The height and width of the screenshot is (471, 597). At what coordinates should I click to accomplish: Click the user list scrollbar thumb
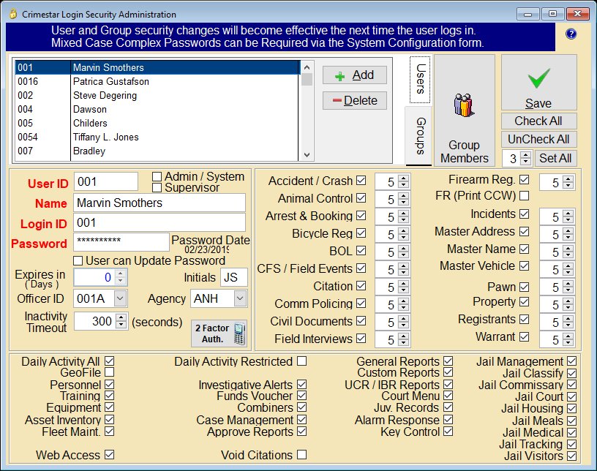307,79
